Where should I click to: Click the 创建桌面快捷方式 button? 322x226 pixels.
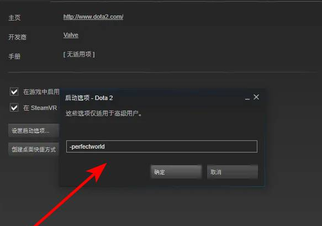point(34,149)
